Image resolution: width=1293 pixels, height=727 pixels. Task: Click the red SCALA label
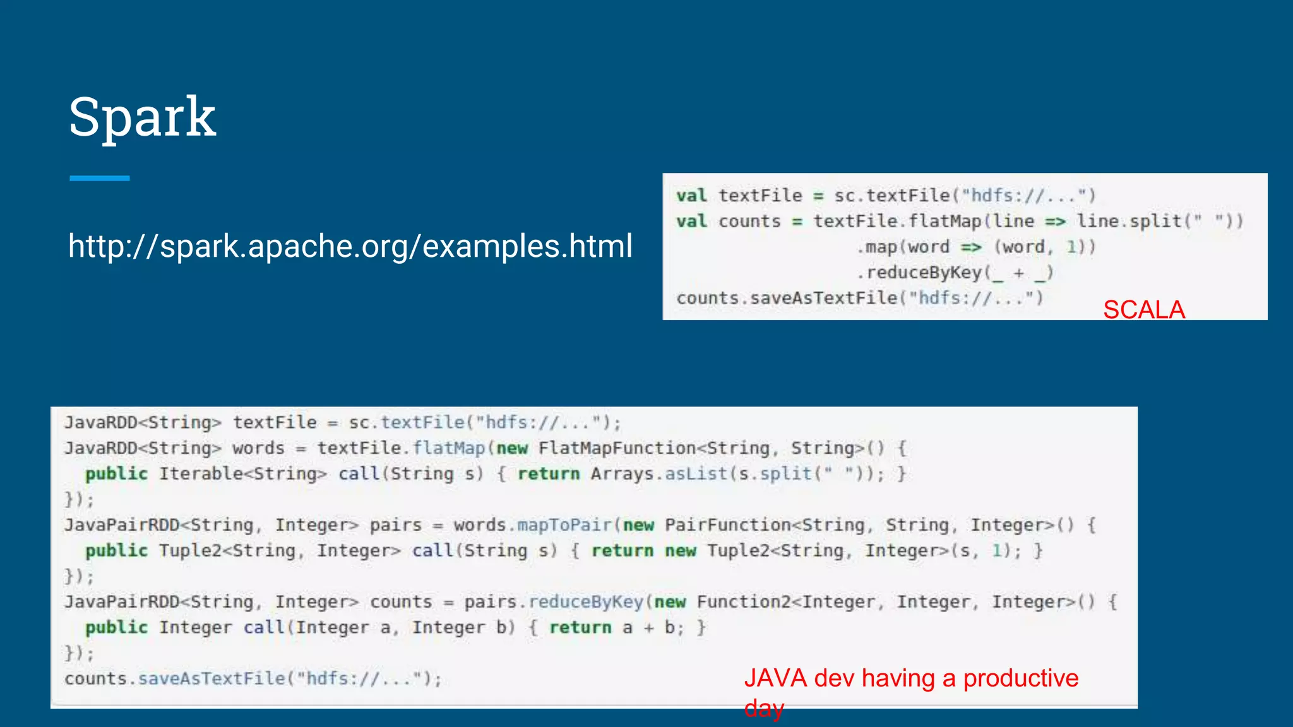1144,309
